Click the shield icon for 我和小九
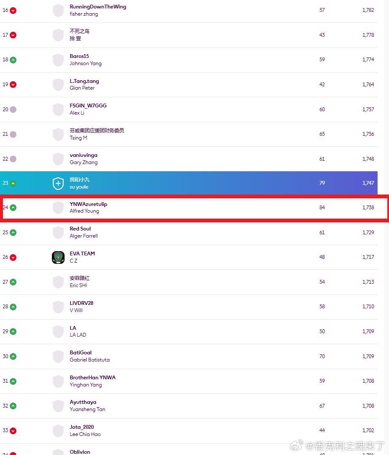389x455 pixels. click(x=58, y=184)
